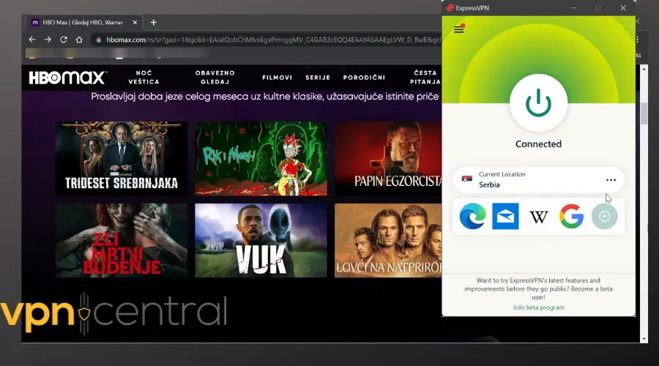Open Zli Mrtvi Buđenje thumbnail
This screenshot has height=366, width=659.
(122, 240)
